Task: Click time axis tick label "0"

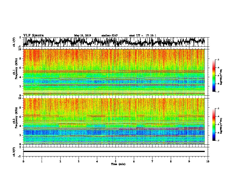Action: point(23,161)
